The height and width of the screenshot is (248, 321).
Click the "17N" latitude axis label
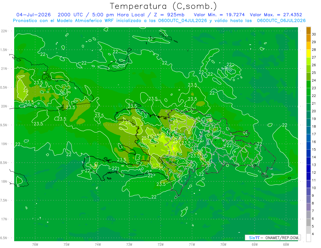point(4,219)
